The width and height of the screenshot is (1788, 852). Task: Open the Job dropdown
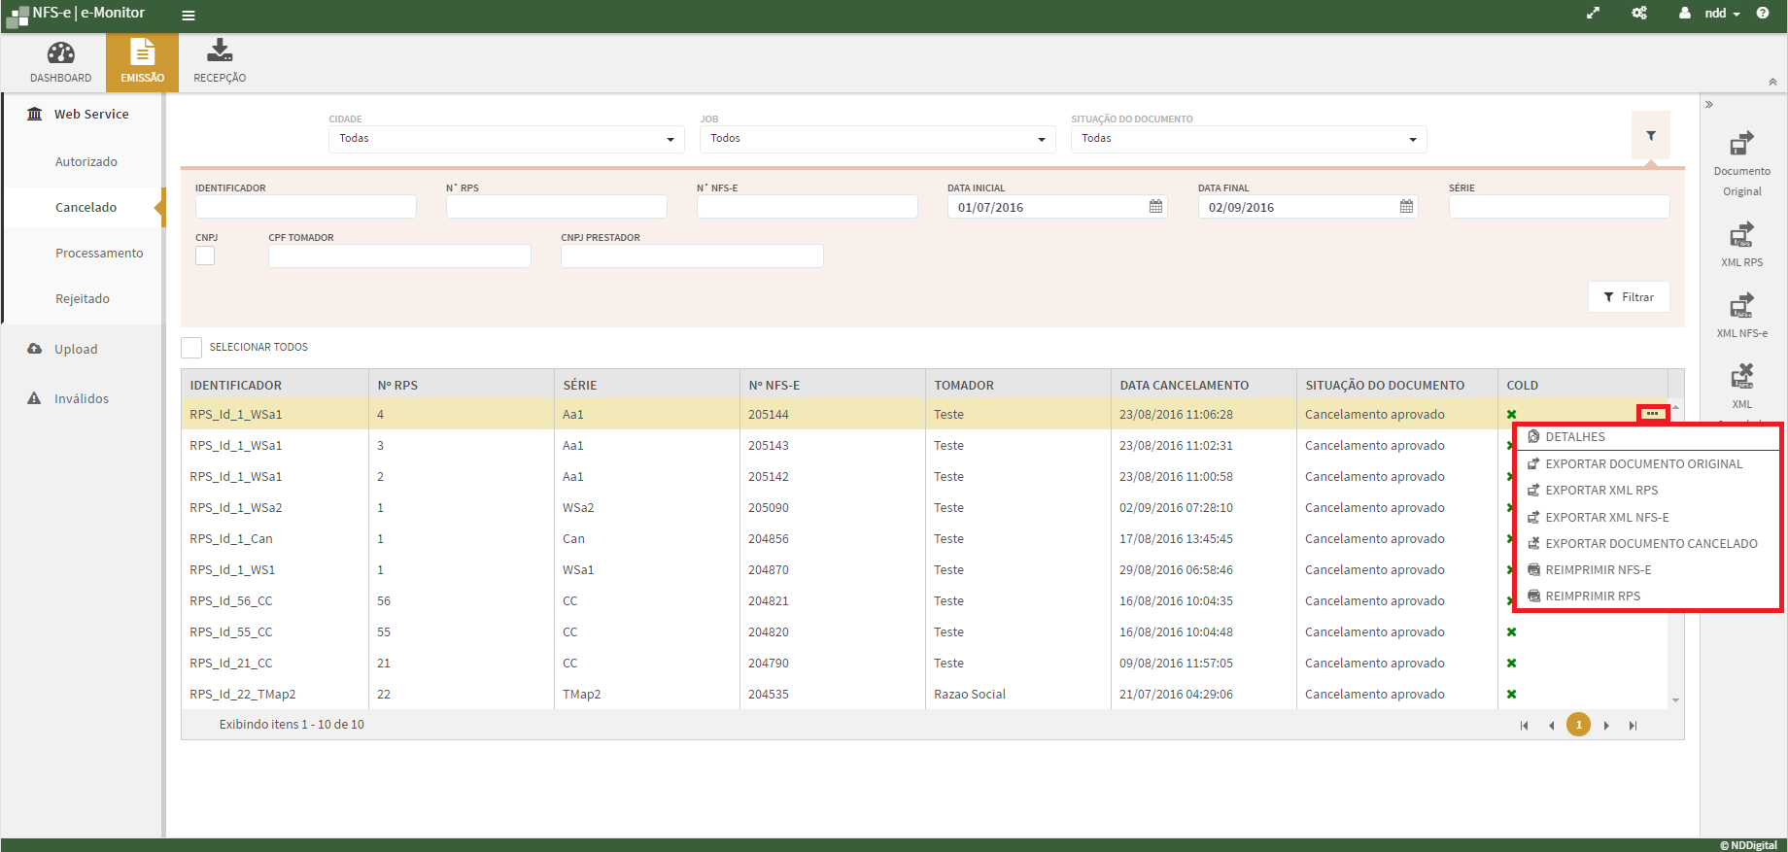pos(877,139)
